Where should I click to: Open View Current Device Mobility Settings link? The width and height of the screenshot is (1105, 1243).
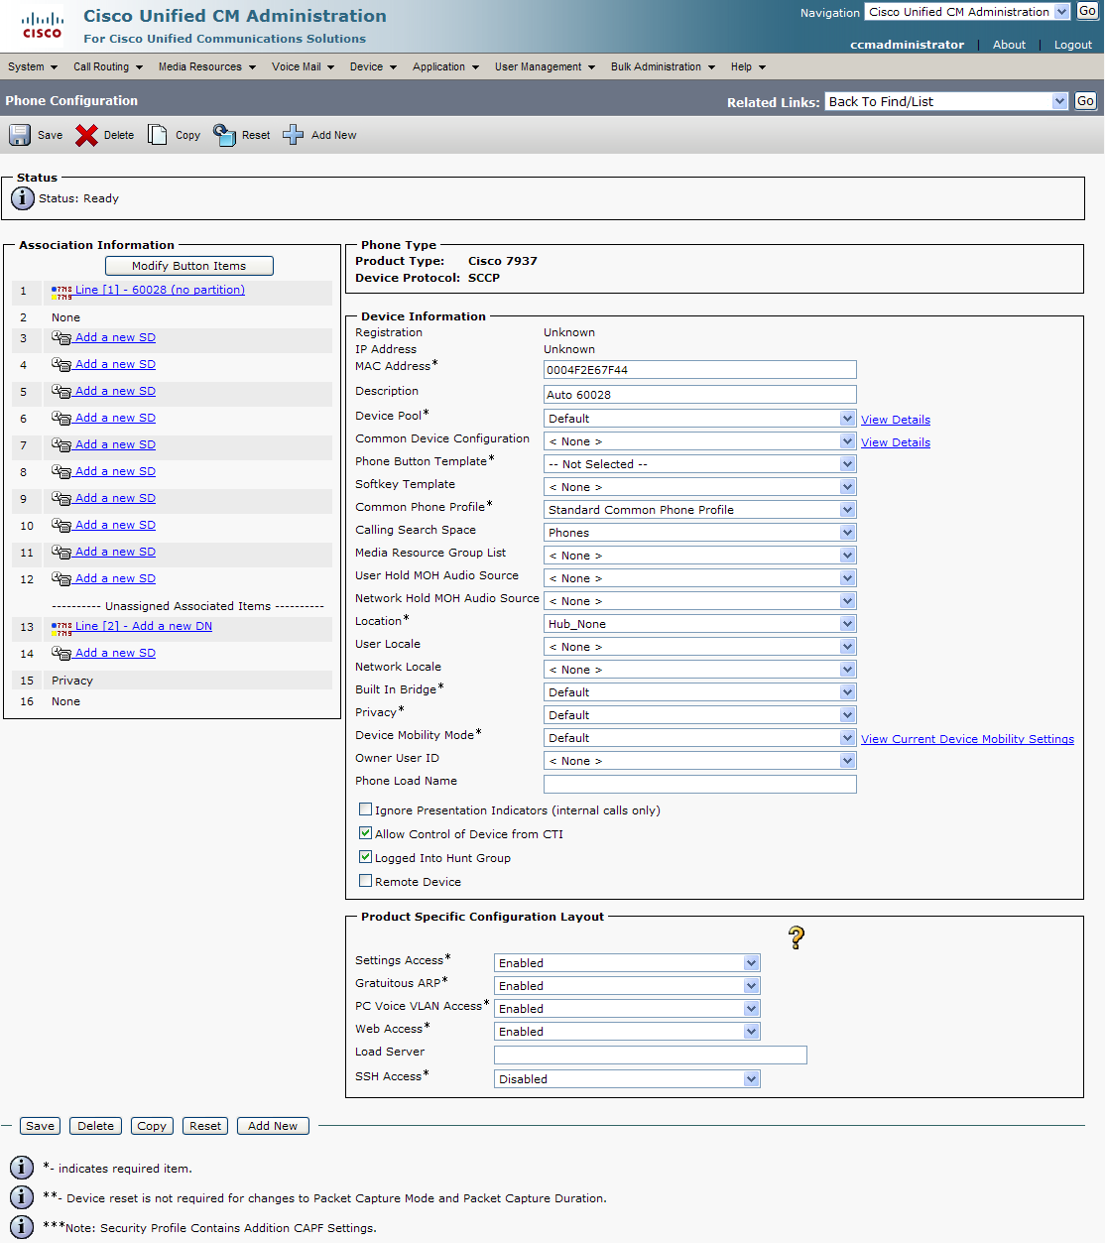967,739
